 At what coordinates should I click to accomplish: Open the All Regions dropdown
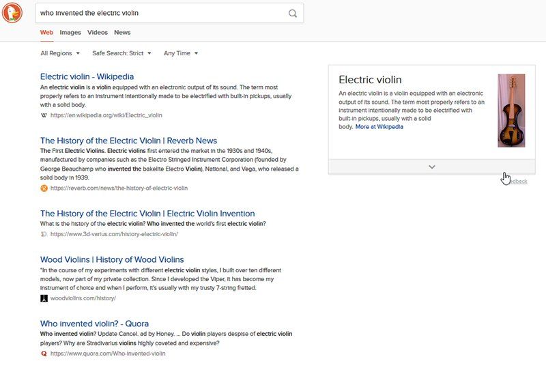click(x=60, y=53)
